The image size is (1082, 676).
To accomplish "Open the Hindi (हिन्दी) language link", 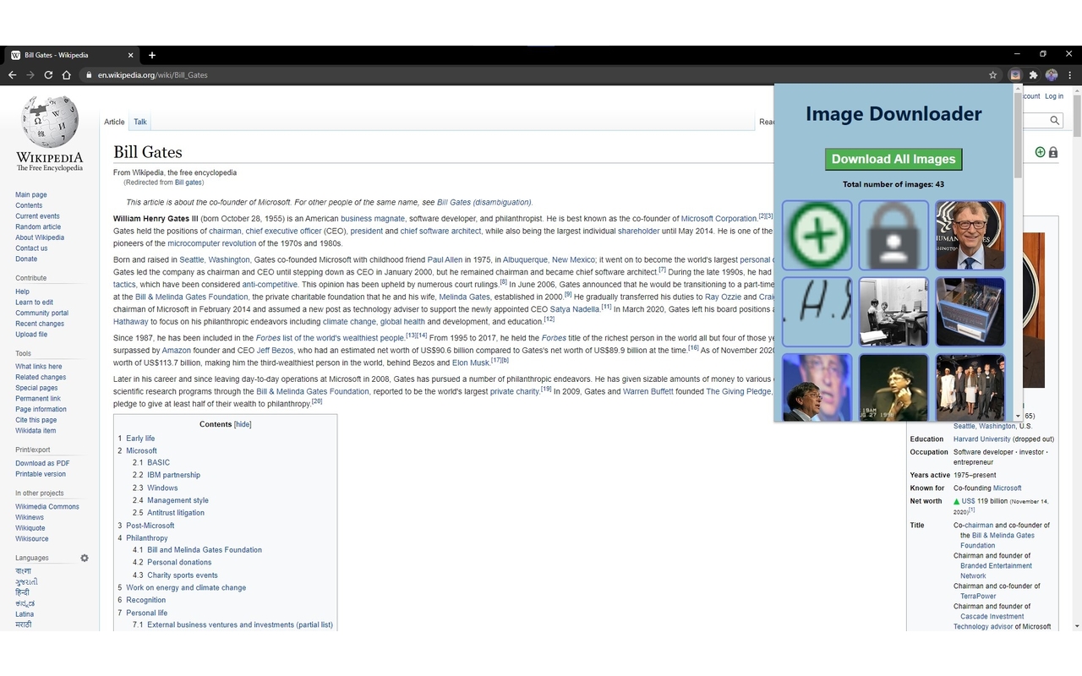I will [x=22, y=593].
